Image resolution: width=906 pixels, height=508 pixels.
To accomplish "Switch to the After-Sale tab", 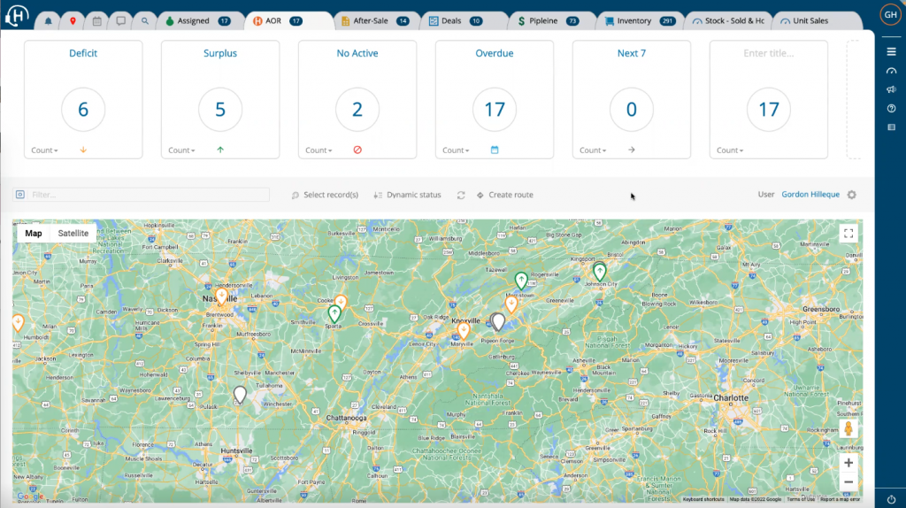I will (376, 21).
